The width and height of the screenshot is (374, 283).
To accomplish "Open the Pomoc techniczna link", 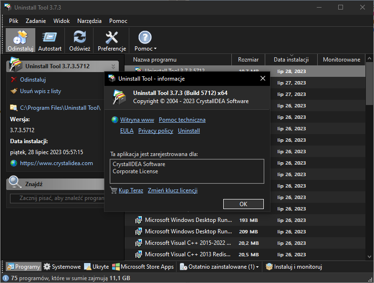I will point(182,120).
